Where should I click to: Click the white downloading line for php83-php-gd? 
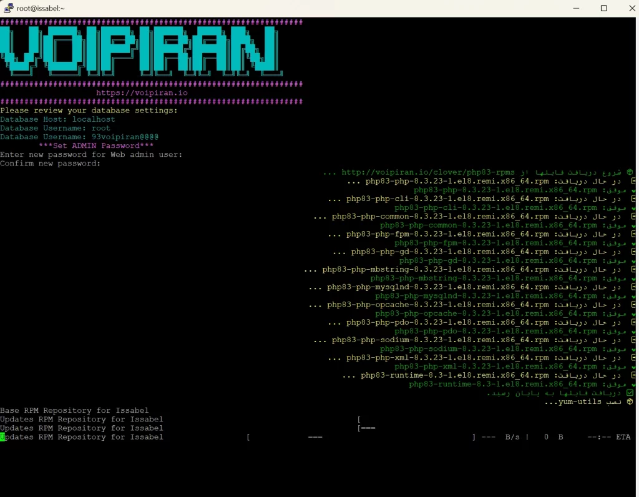coord(484,252)
